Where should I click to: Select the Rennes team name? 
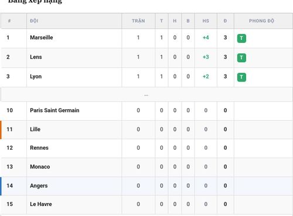tap(39, 148)
